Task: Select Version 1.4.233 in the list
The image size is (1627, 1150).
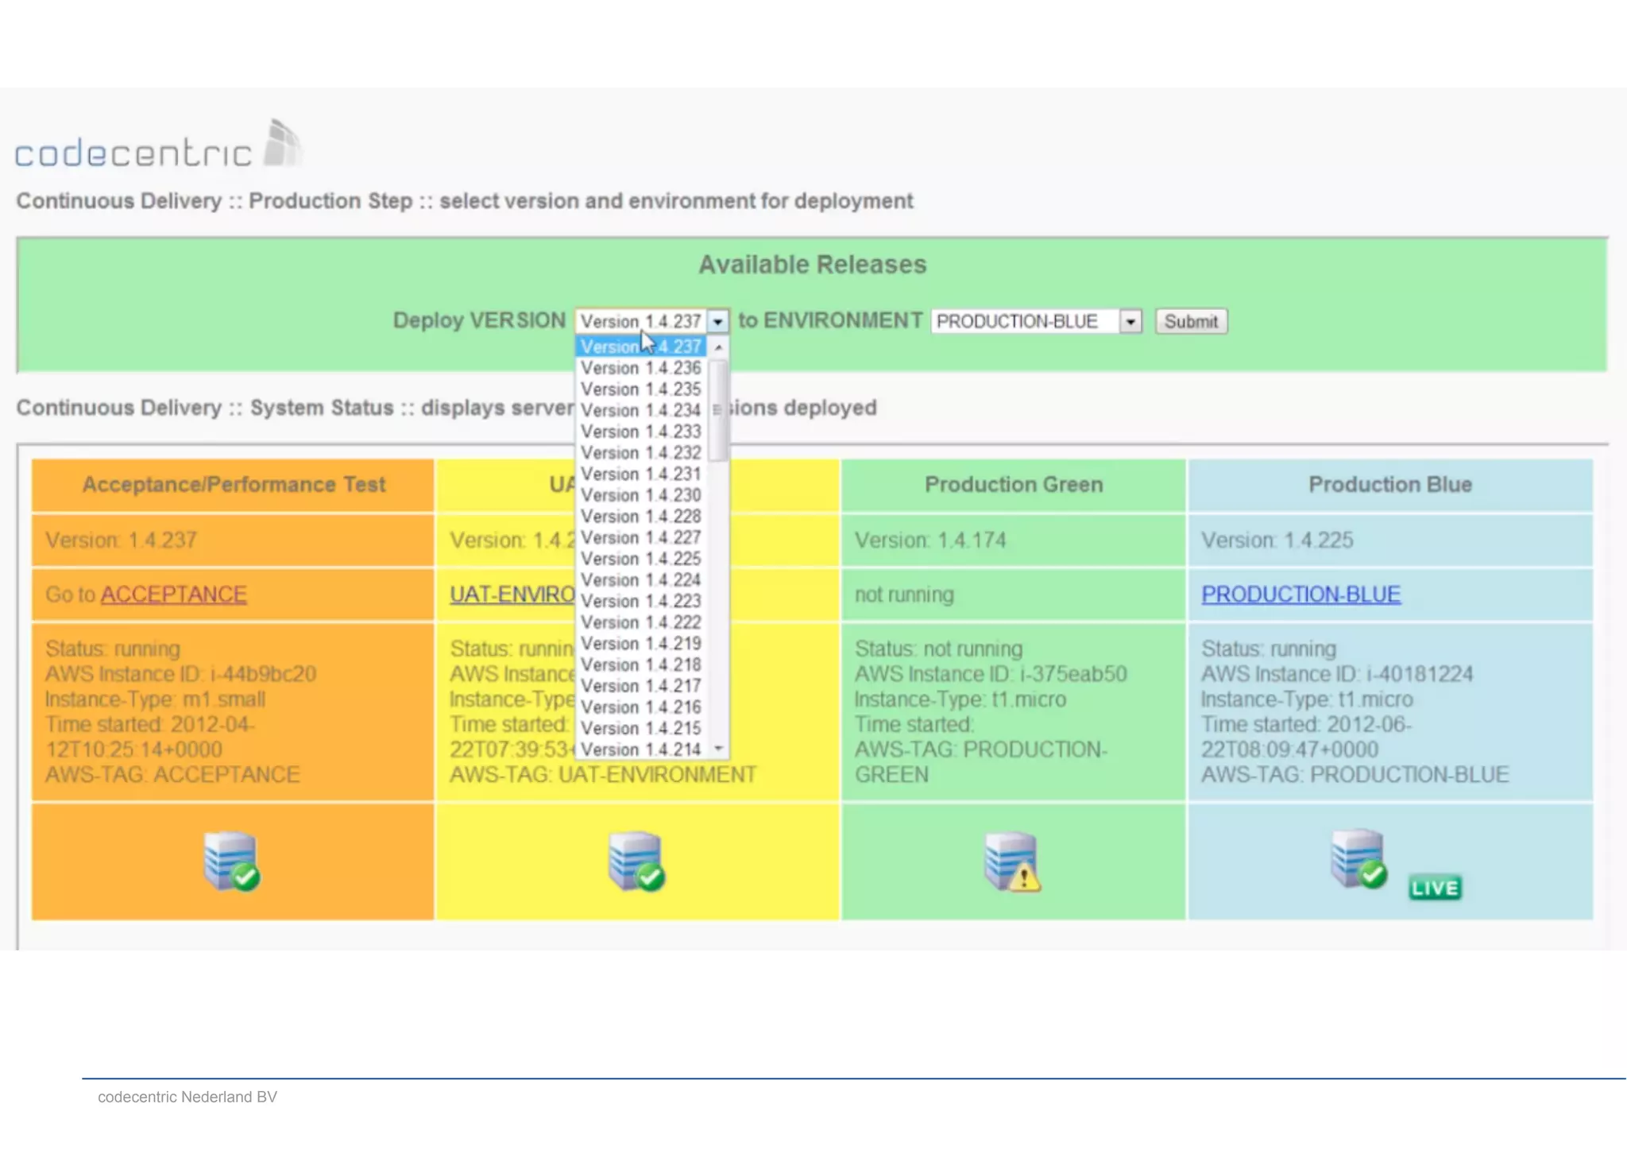Action: coord(641,432)
